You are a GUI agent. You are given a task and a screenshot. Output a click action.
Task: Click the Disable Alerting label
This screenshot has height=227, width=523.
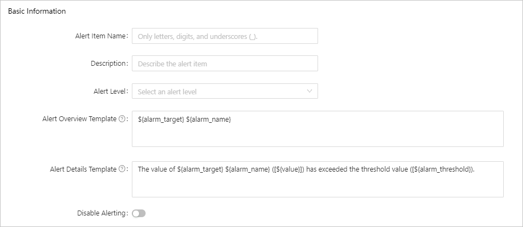102,213
